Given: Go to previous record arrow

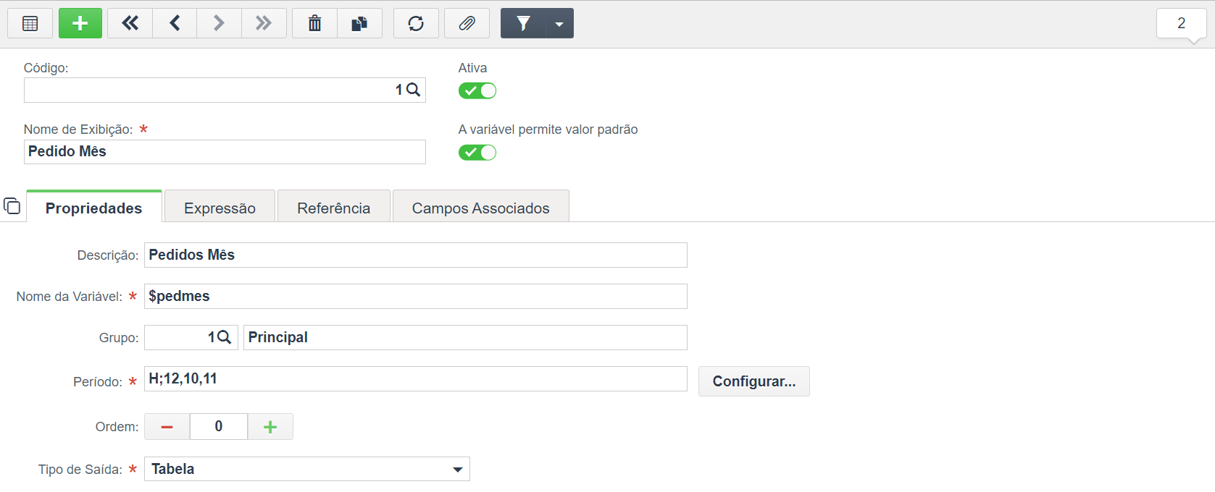Looking at the screenshot, I should 175,23.
